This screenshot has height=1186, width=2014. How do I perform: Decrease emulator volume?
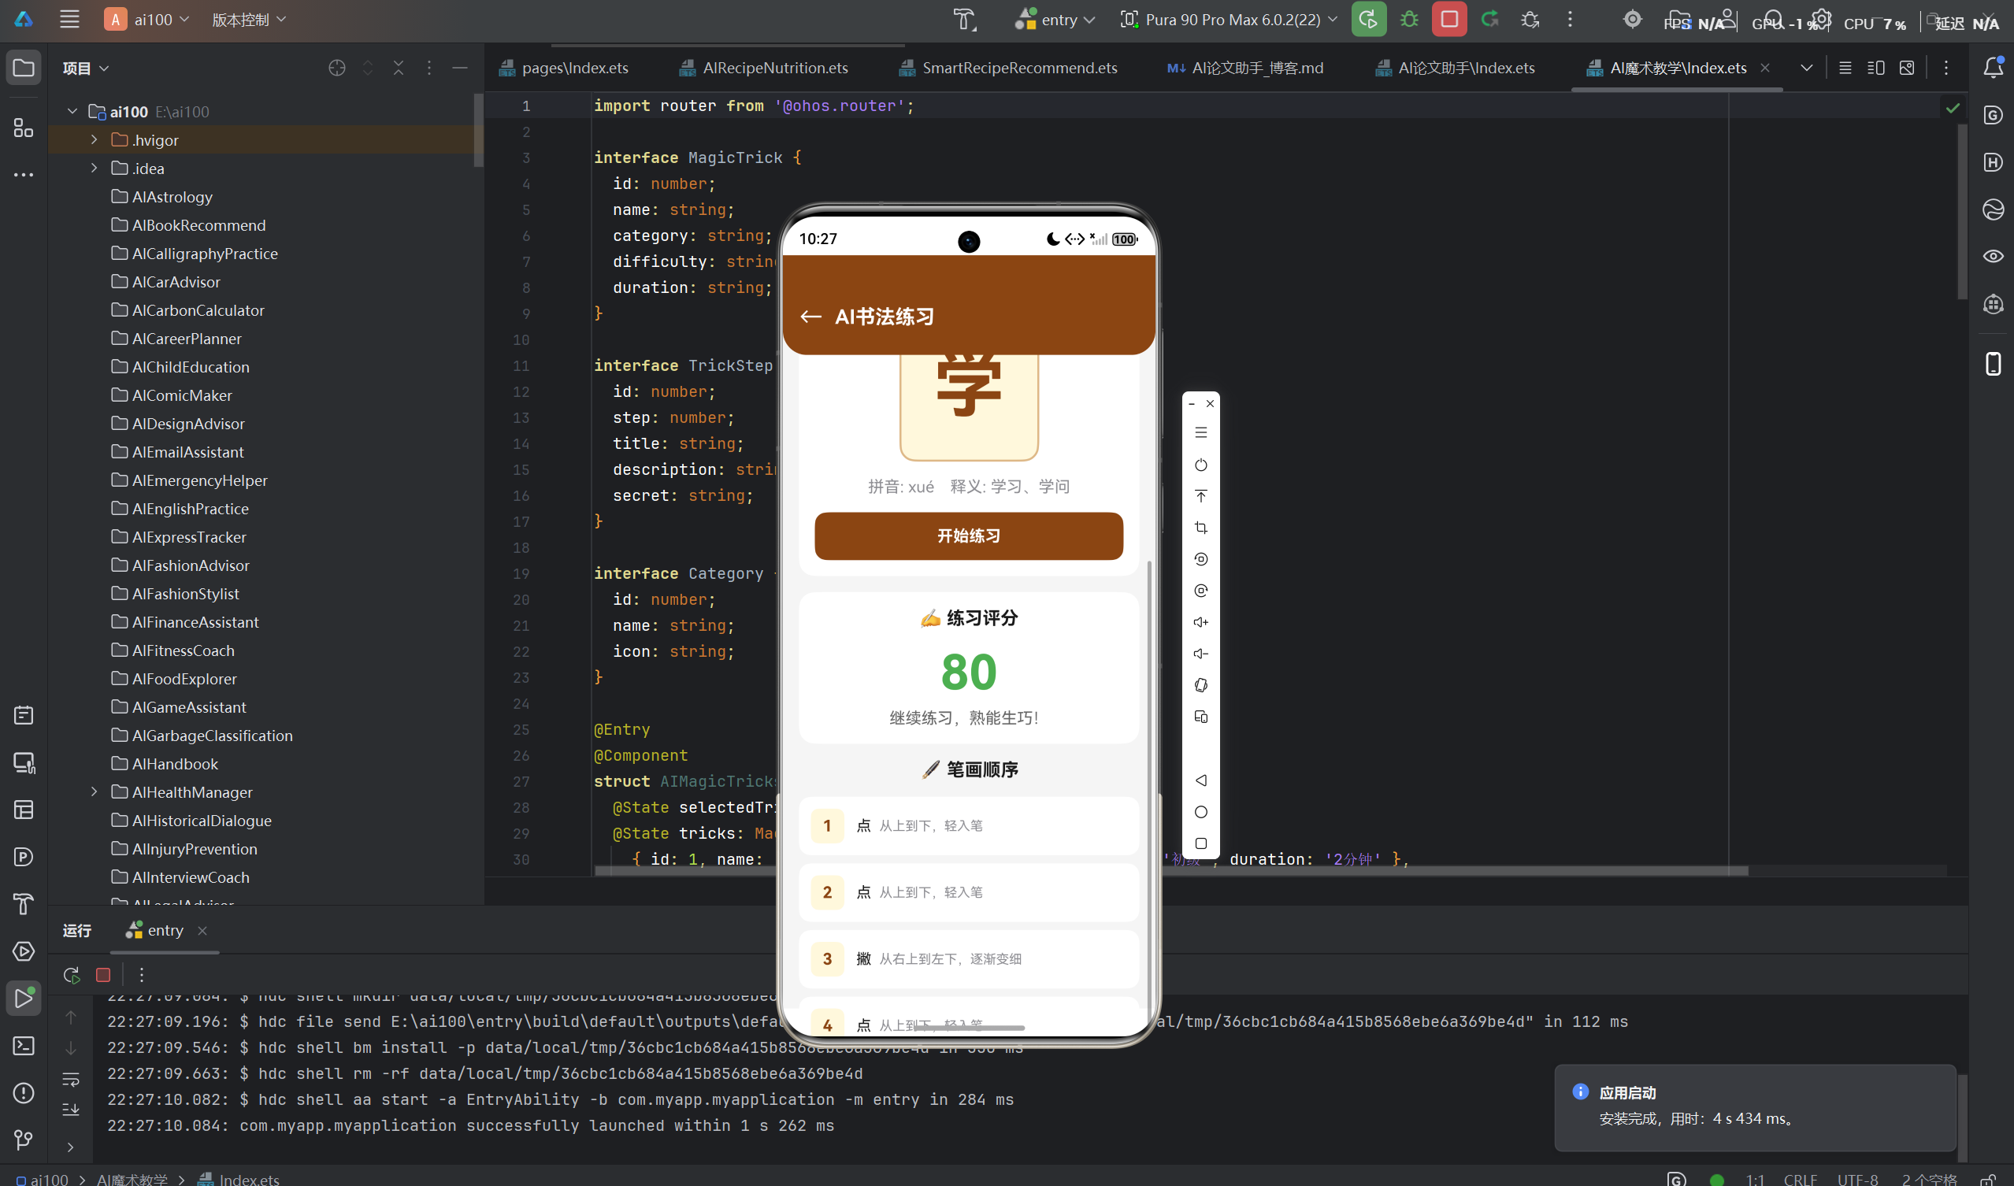(x=1200, y=654)
